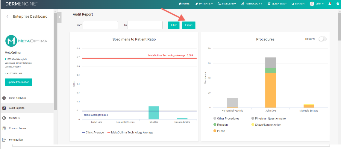The width and height of the screenshot is (341, 149).
Task: Click the Members group icon
Action: coord(4,118)
